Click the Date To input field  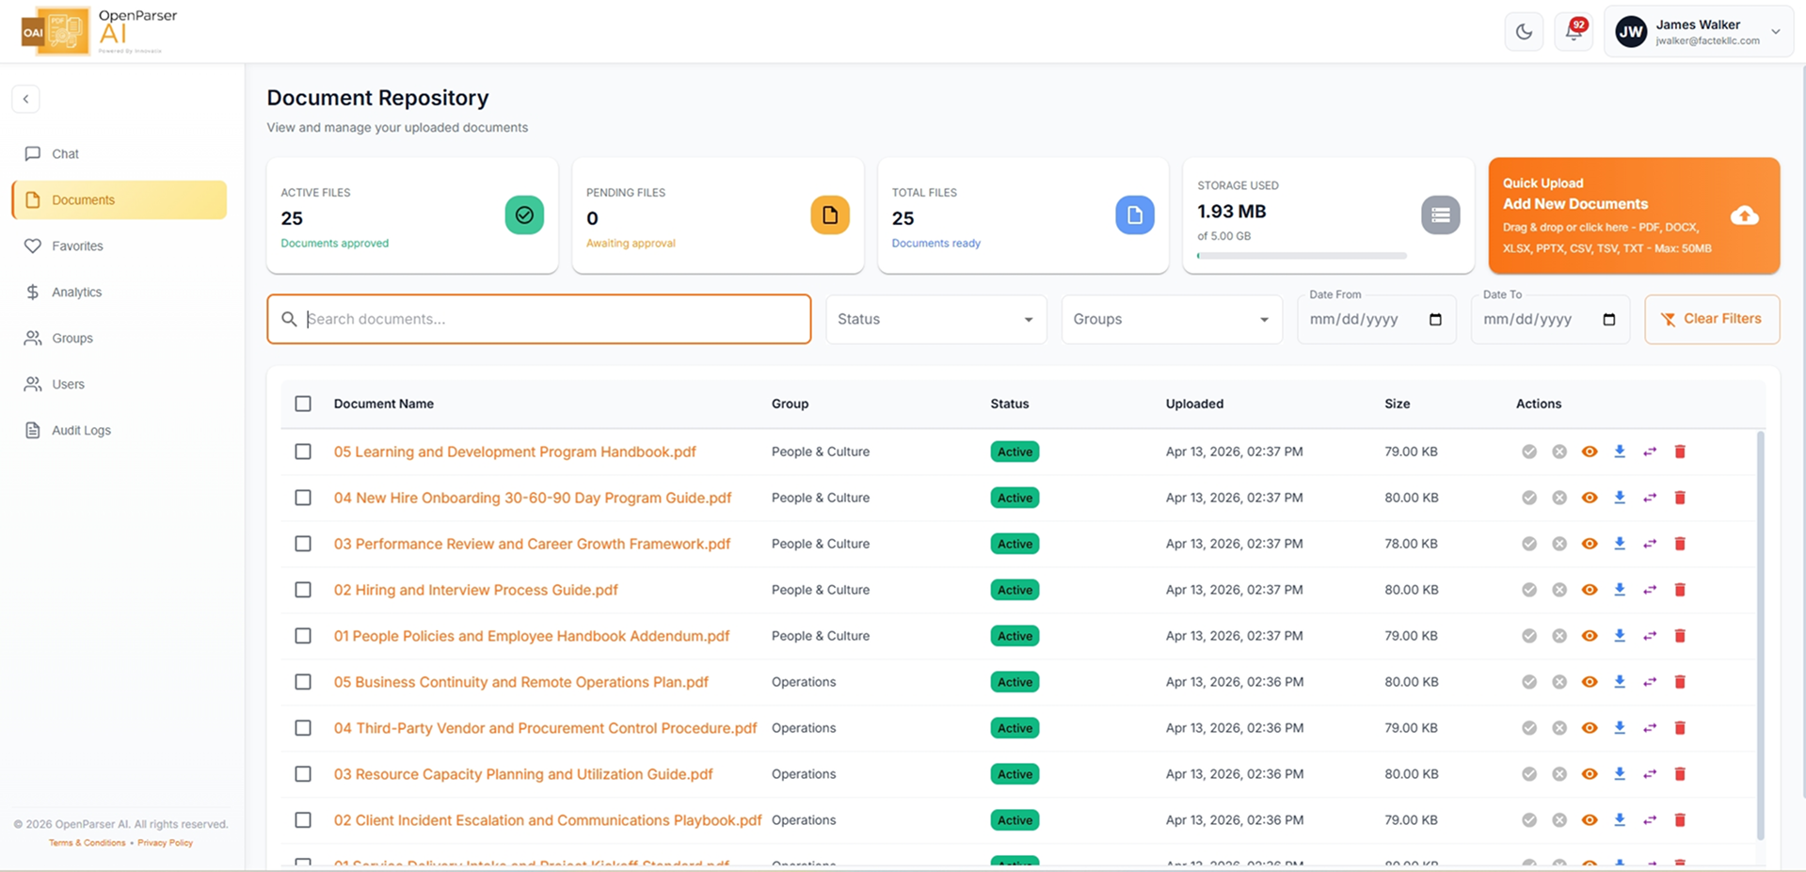[x=1550, y=319]
